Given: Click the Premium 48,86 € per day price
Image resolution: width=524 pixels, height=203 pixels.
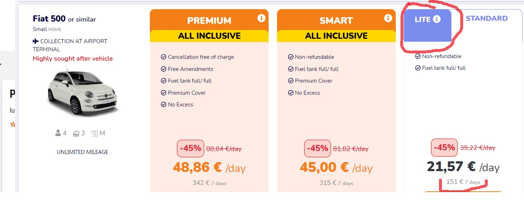Looking at the screenshot, I should [x=209, y=168].
